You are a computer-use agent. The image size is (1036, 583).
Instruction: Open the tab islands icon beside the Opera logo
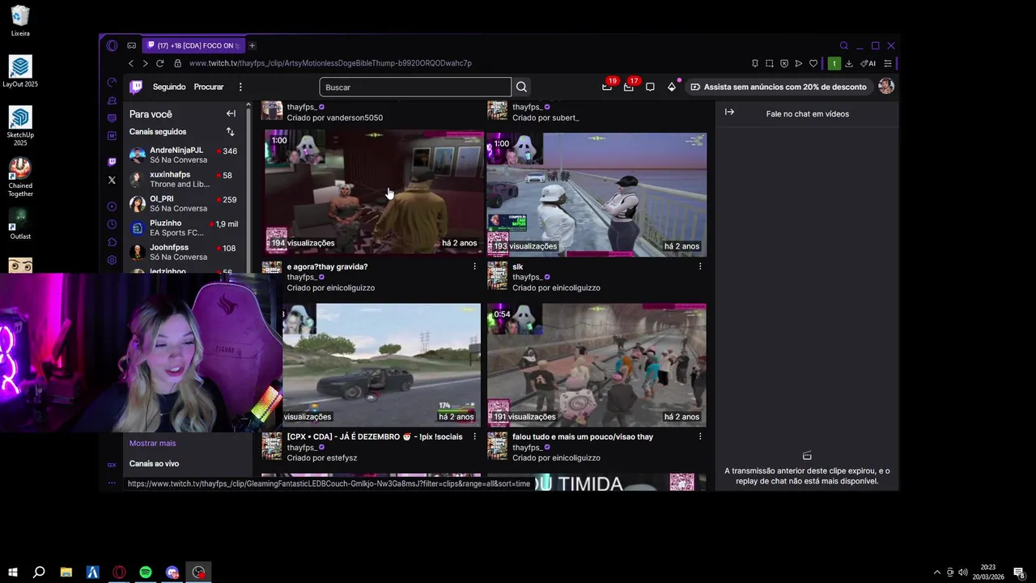tap(131, 45)
